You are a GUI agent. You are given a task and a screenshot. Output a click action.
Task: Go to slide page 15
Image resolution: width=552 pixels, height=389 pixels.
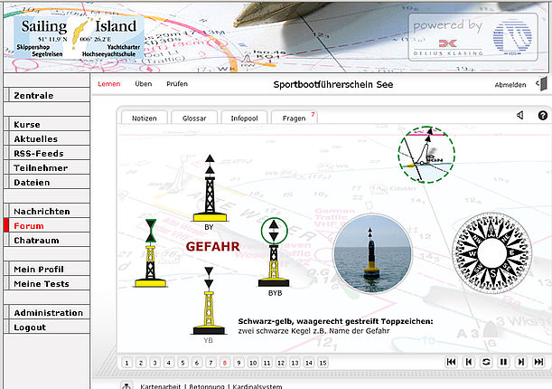pyautogui.click(x=323, y=363)
